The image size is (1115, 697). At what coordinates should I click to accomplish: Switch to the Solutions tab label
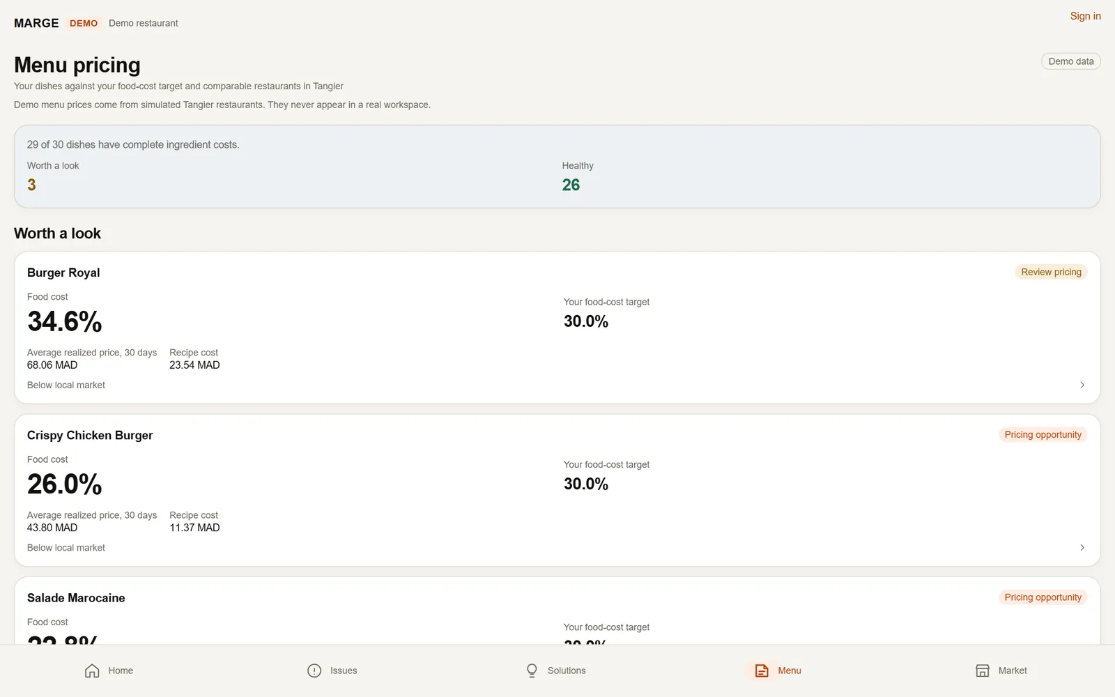point(567,671)
